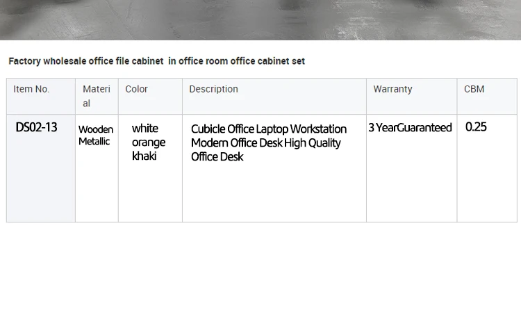The width and height of the screenshot is (521, 310).
Task: Click the gray banner image at top
Action: click(260, 19)
